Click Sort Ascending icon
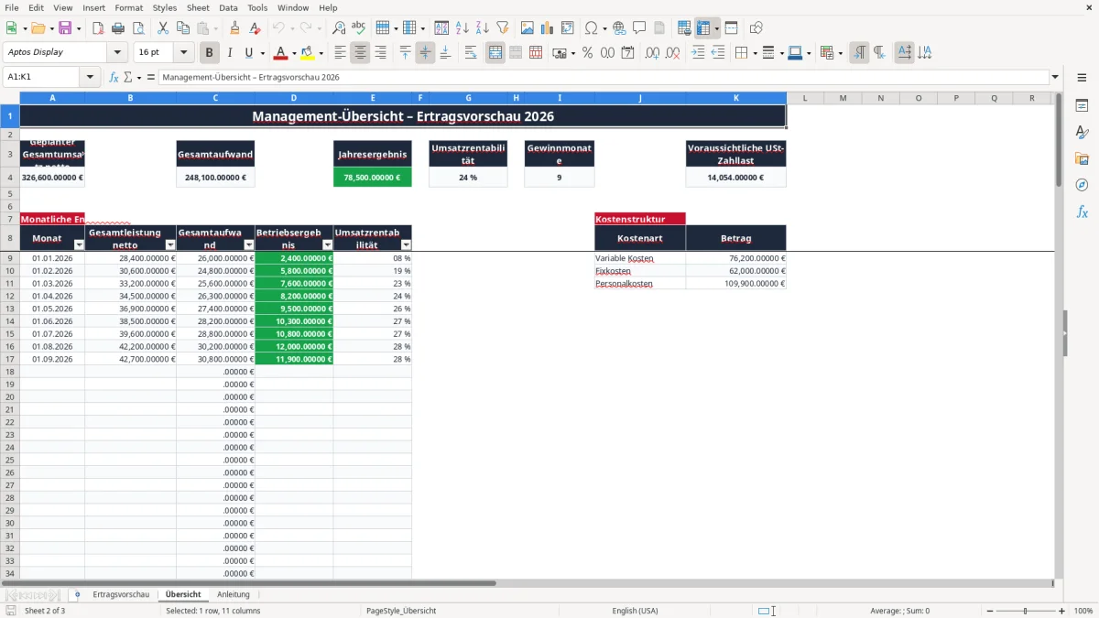Image resolution: width=1099 pixels, height=618 pixels. tap(462, 28)
